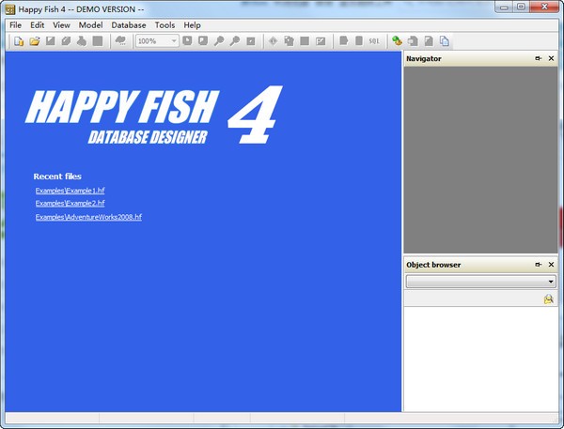Click the 'Navigator' panel title

tap(424, 58)
